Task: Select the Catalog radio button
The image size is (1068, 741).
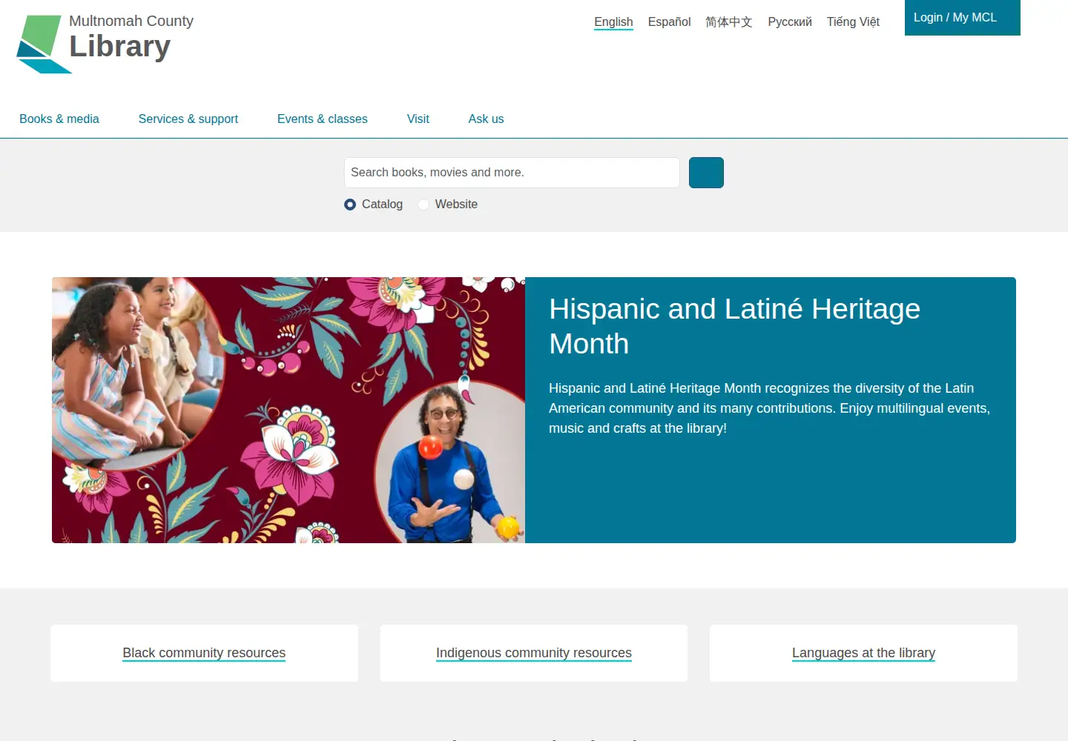Action: (350, 205)
